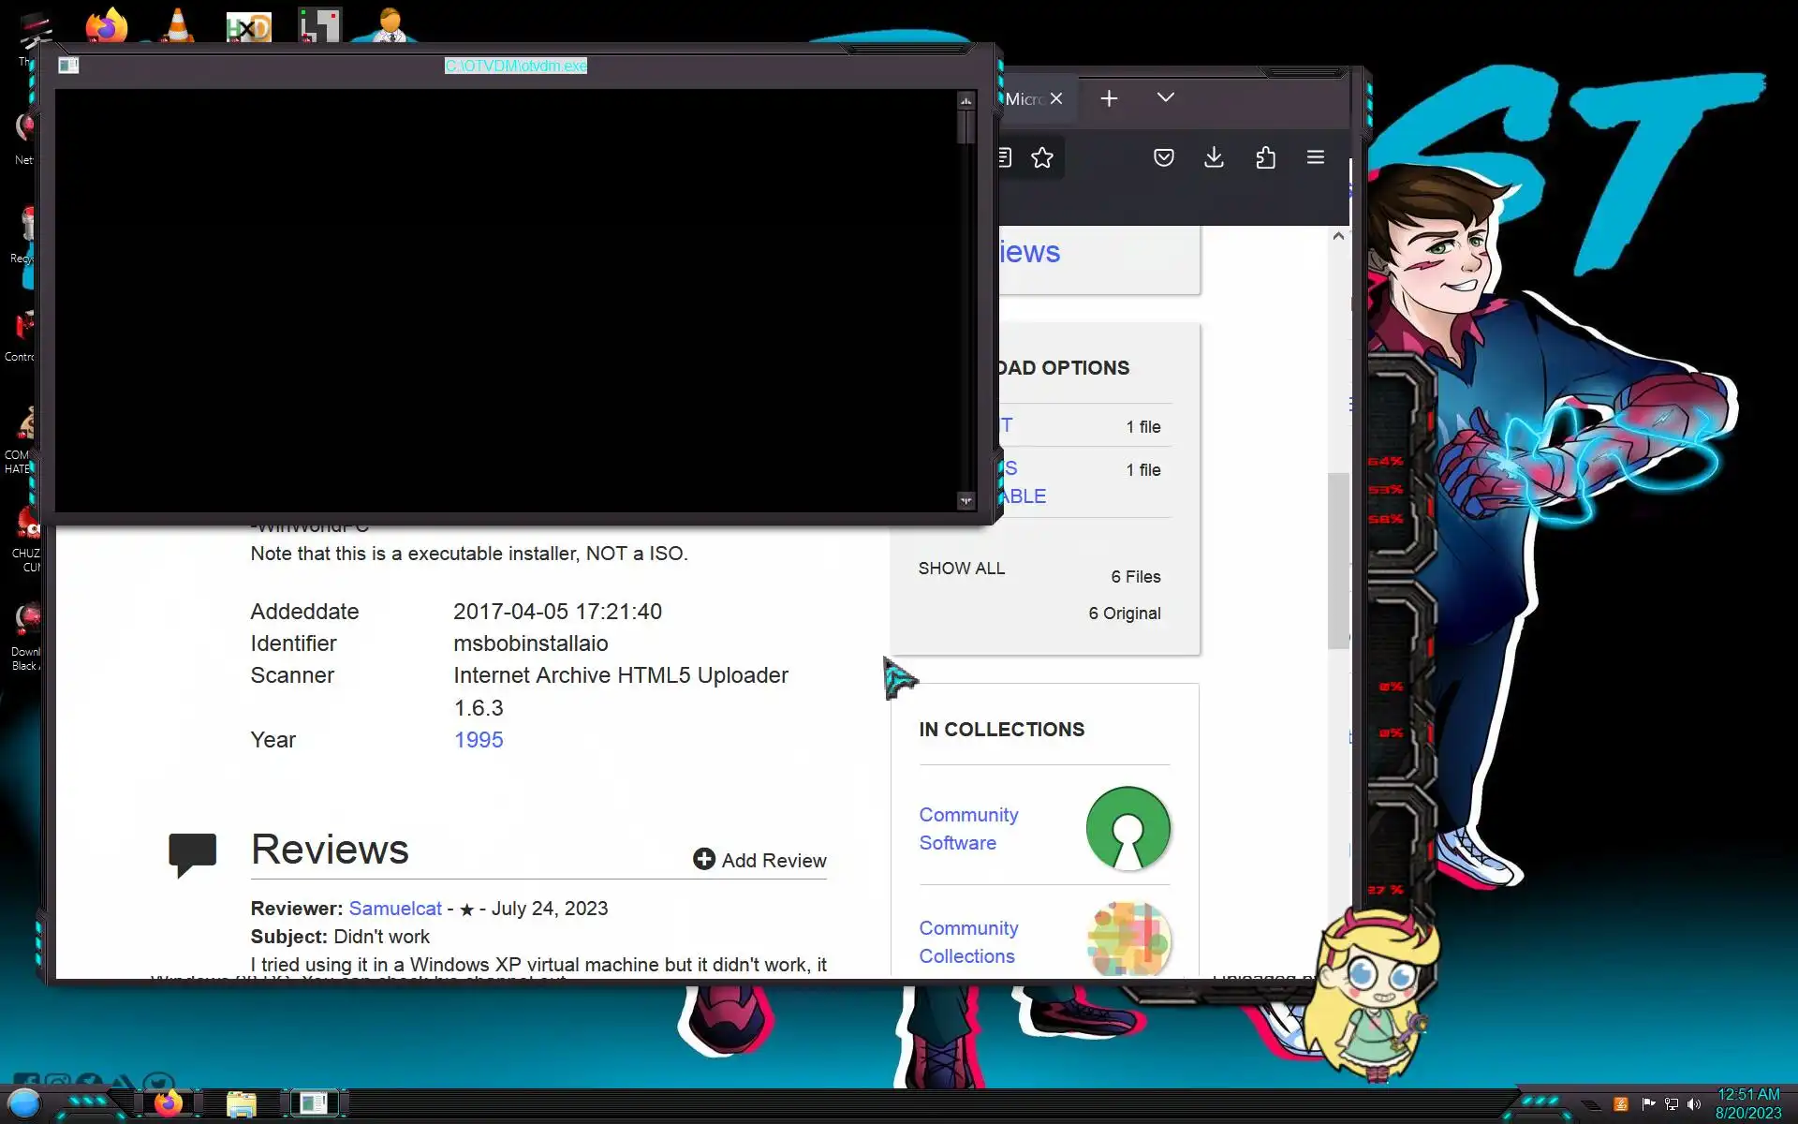Open the VLC desktop shortcut
The image size is (1798, 1124).
point(177,25)
